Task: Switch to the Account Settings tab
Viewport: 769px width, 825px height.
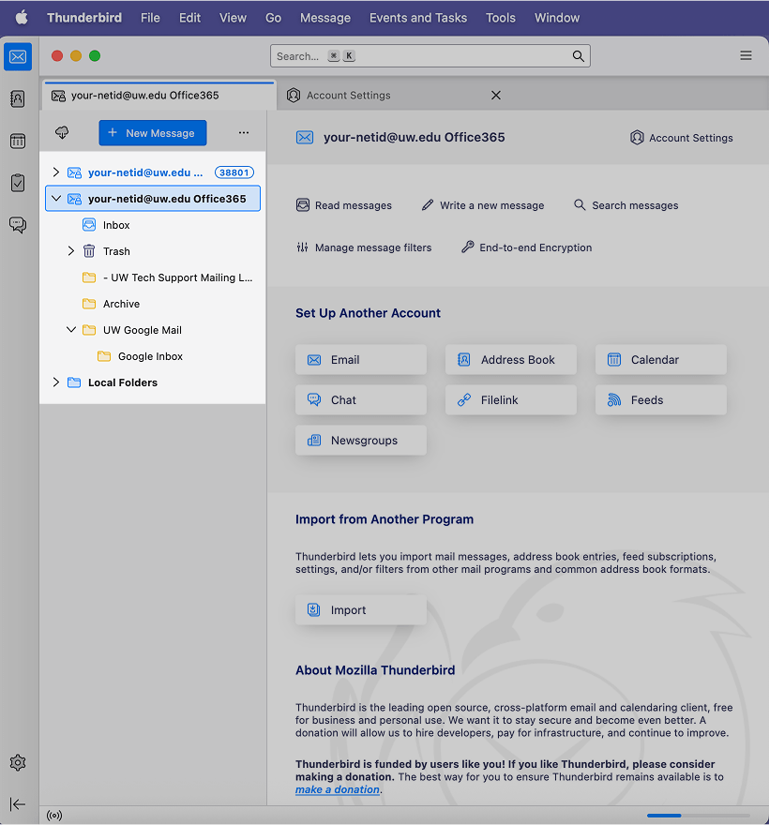Action: coord(349,96)
